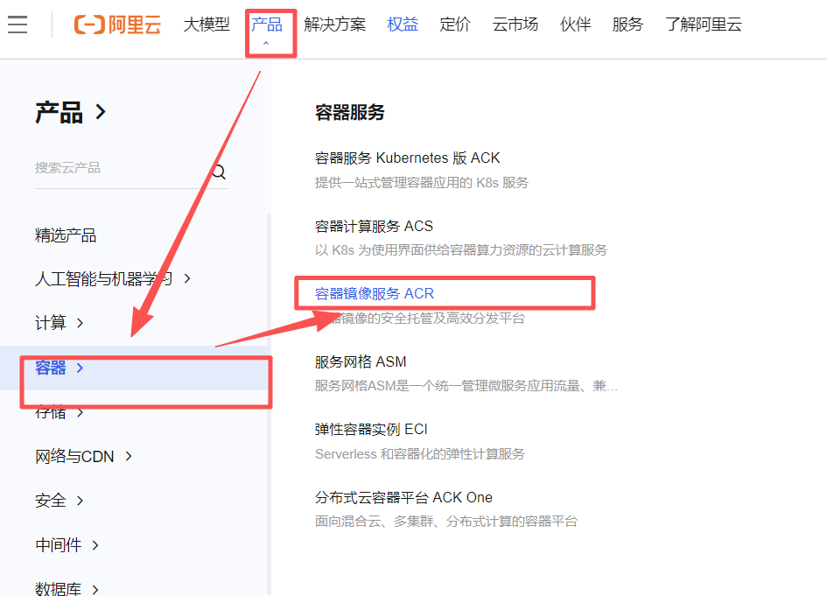
Task: Collapse the caret under 产品
Action: pyautogui.click(x=266, y=43)
